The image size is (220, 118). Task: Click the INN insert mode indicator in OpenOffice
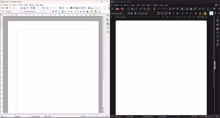(46, 117)
